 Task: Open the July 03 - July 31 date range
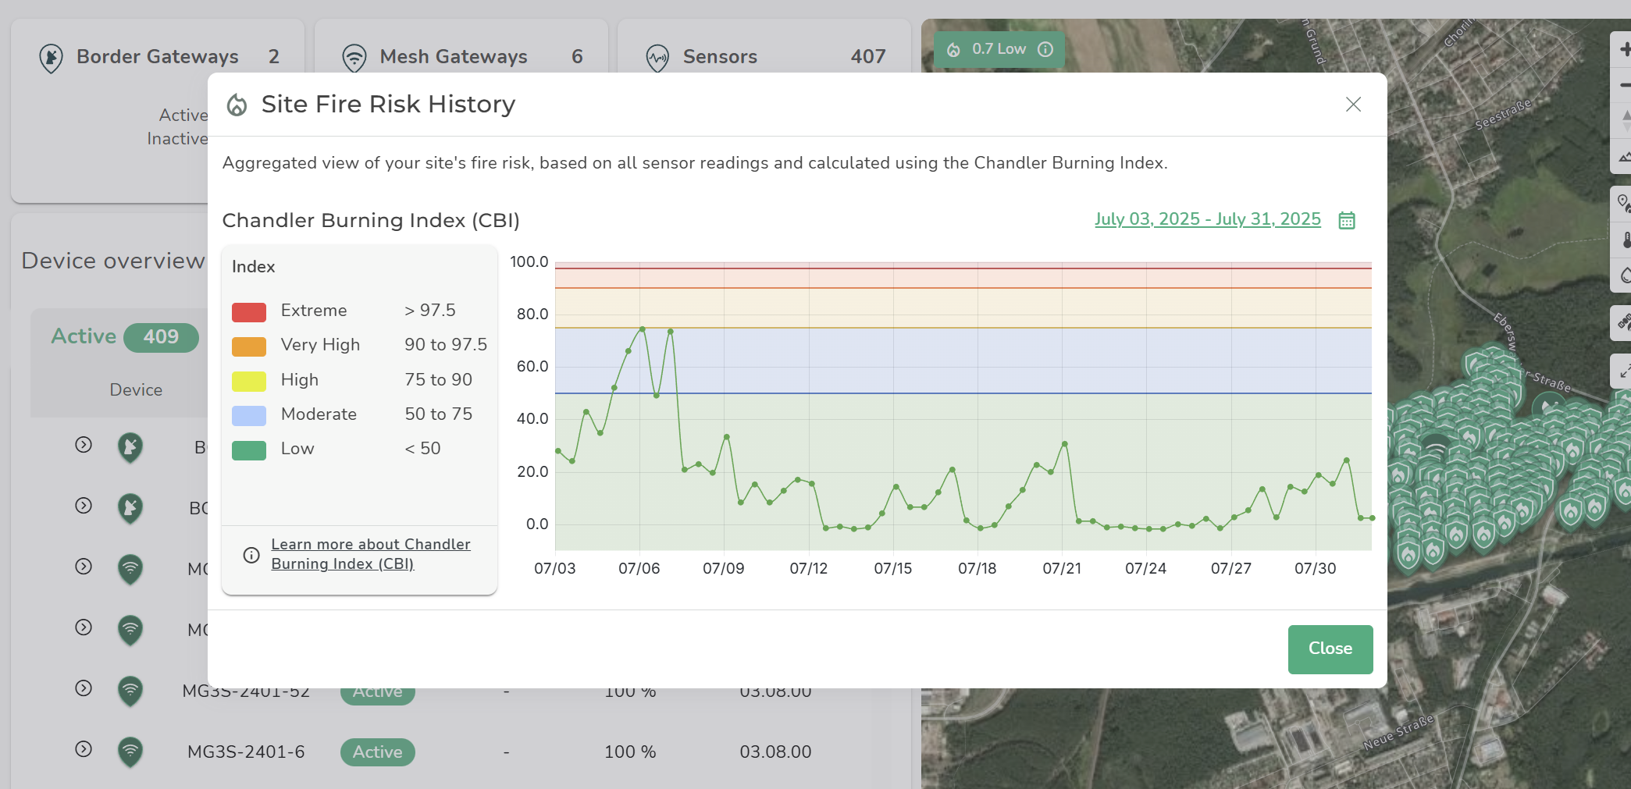pyautogui.click(x=1207, y=219)
